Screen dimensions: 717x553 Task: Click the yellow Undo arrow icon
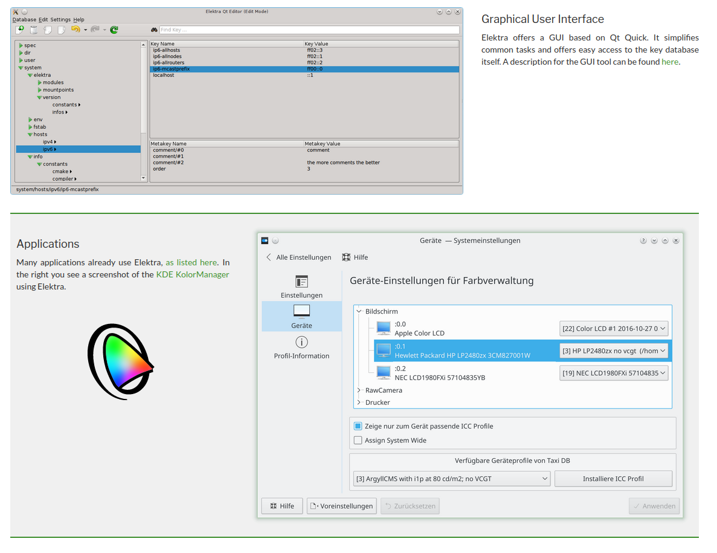point(76,30)
